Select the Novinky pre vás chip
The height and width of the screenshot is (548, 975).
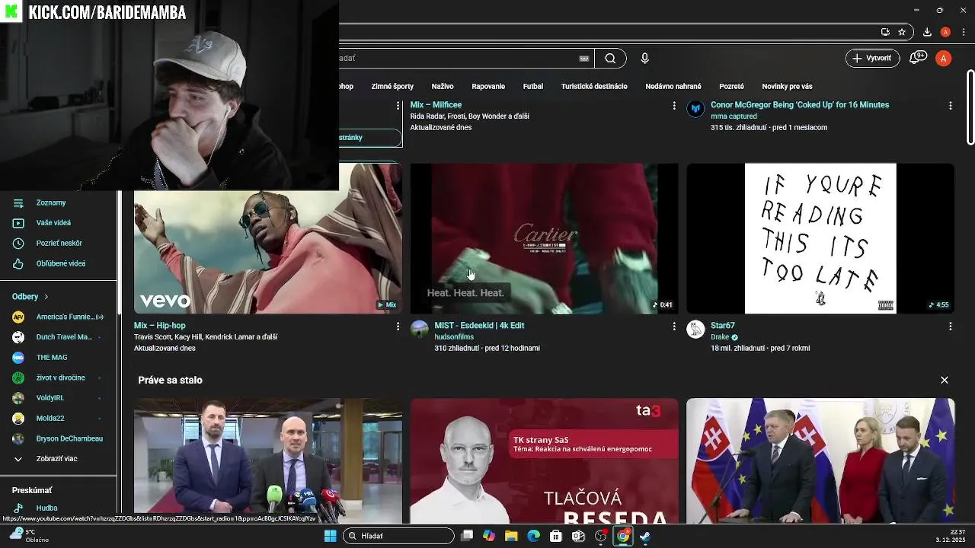[x=787, y=87]
